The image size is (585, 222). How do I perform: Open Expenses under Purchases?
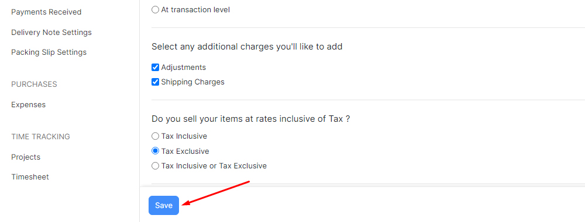(x=28, y=104)
